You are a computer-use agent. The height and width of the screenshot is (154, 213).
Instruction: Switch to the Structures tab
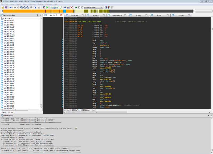click(96, 15)
